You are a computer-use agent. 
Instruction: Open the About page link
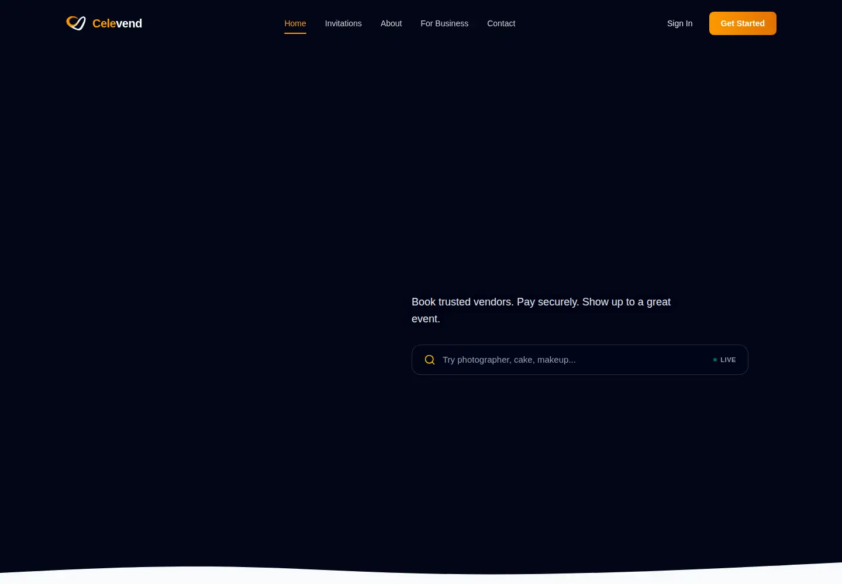(x=391, y=23)
